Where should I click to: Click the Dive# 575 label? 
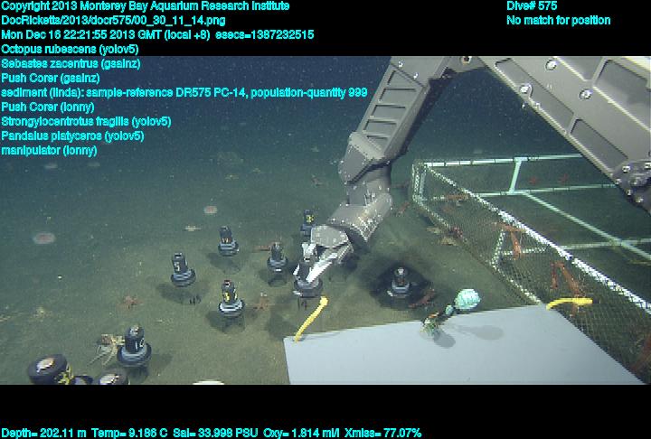(x=532, y=6)
